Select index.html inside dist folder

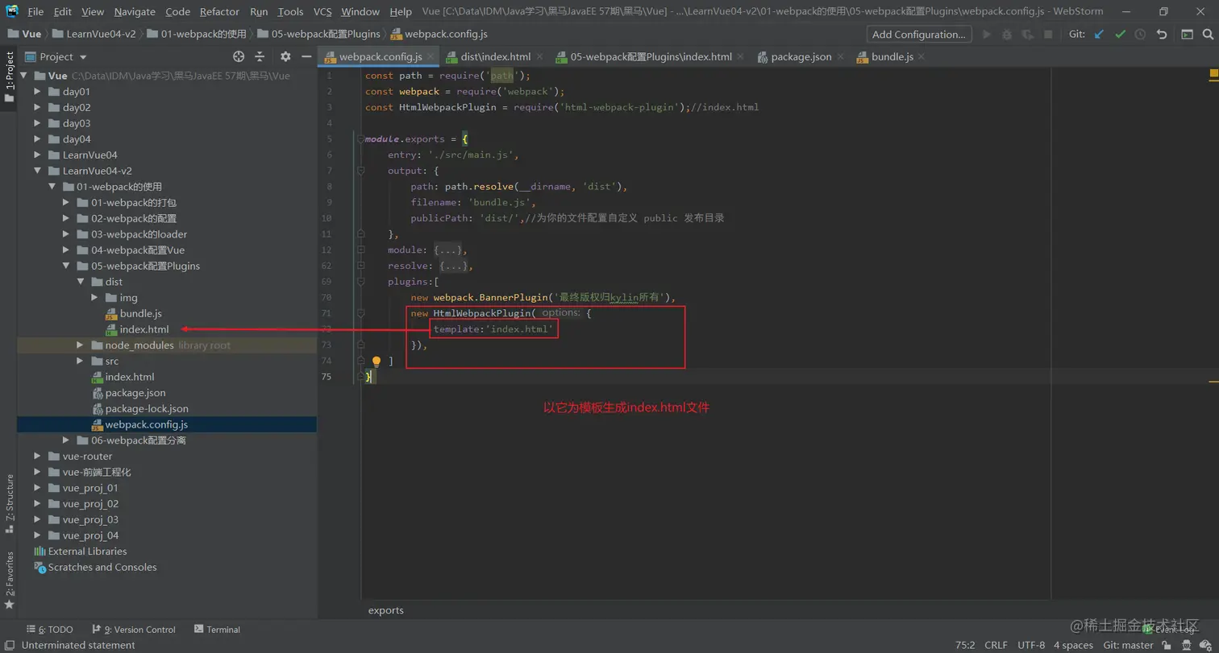(x=144, y=329)
